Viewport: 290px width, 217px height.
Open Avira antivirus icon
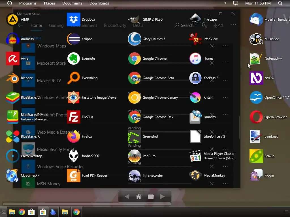[12, 58]
